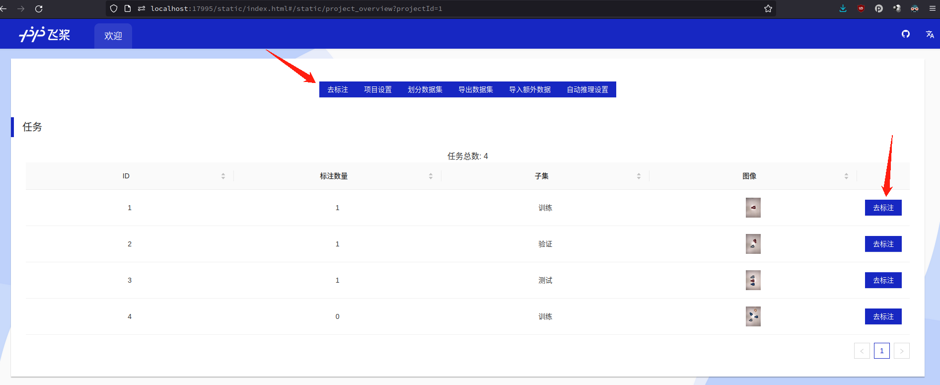Image resolution: width=940 pixels, height=385 pixels.
Task: Open browser hamburger menu
Action: click(933, 8)
